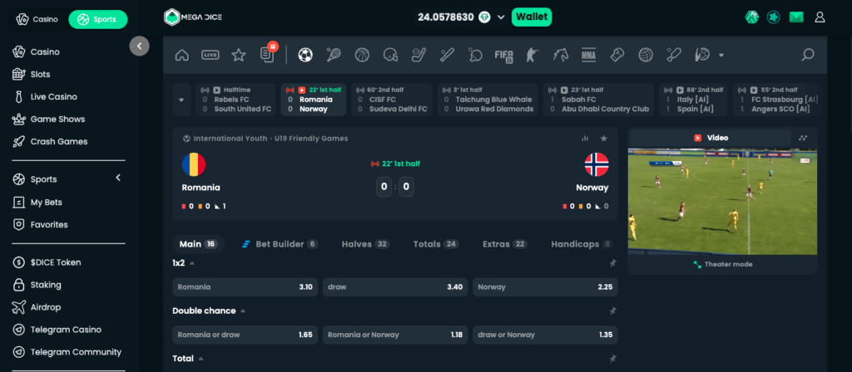Image resolution: width=852 pixels, height=372 pixels.
Task: Open the CISF FC vs Sudeva Delhi card
Action: 392,100
